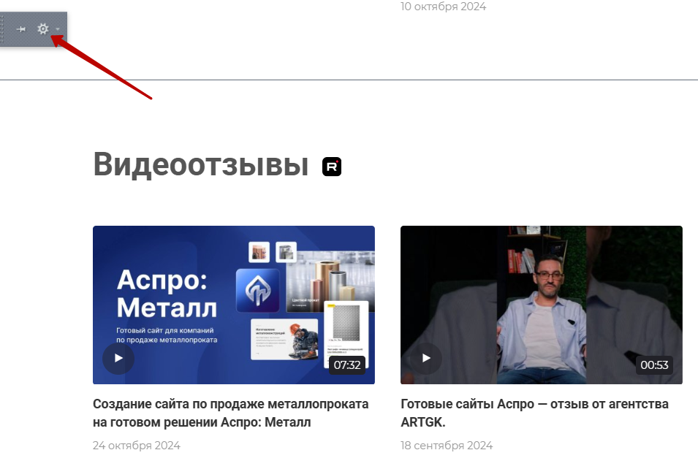Click the date '18 сентября 2024'

pyautogui.click(x=447, y=446)
